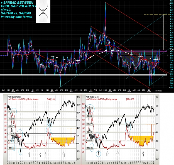This screenshot has height=165, width=174.
Task: Click the '+3SD (2.28)' band label
Action: click(90, 116)
